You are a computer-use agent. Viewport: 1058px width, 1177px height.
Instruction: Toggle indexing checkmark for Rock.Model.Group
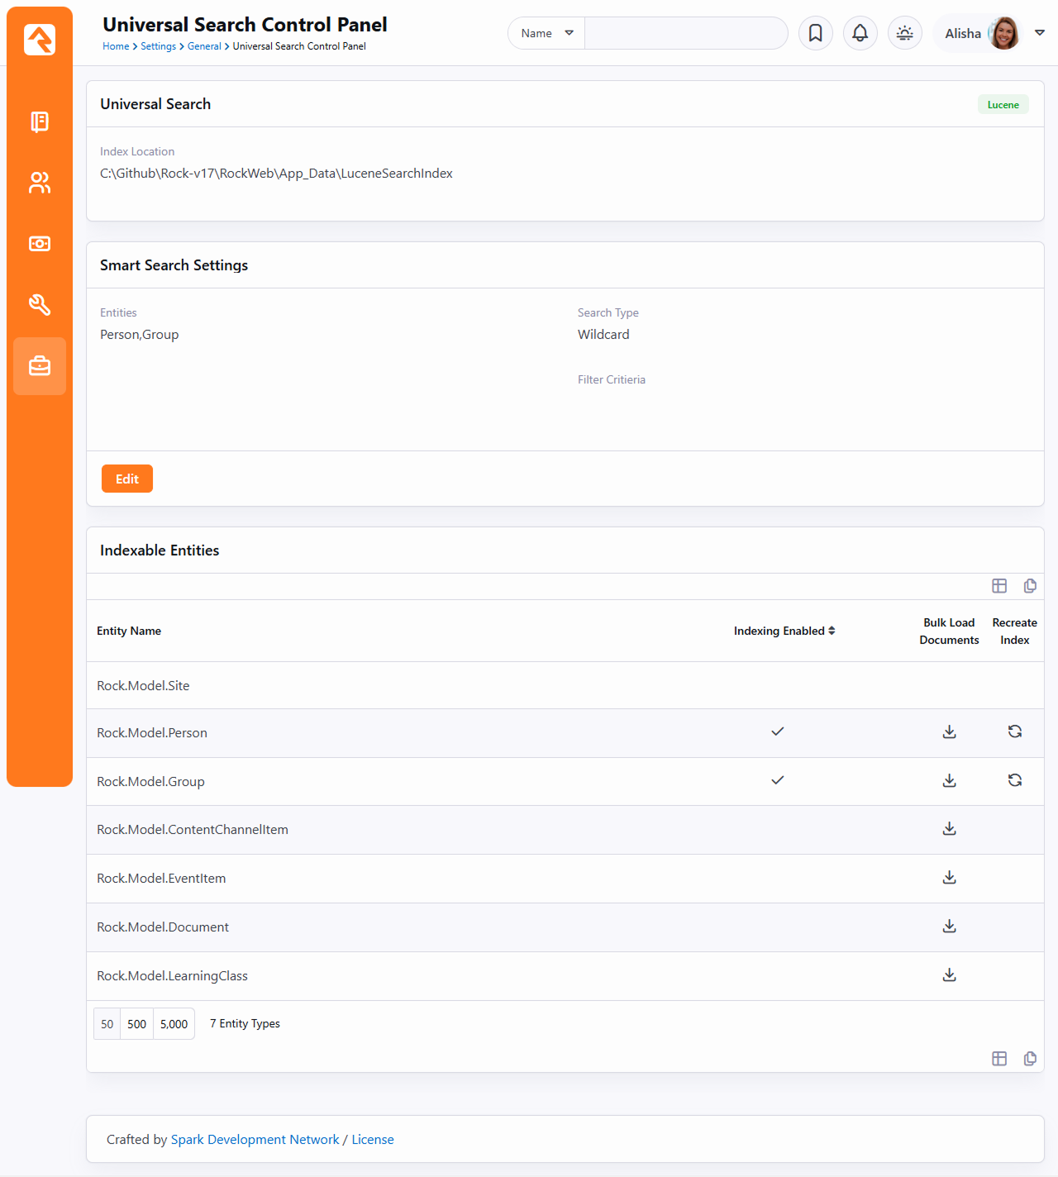pos(777,780)
